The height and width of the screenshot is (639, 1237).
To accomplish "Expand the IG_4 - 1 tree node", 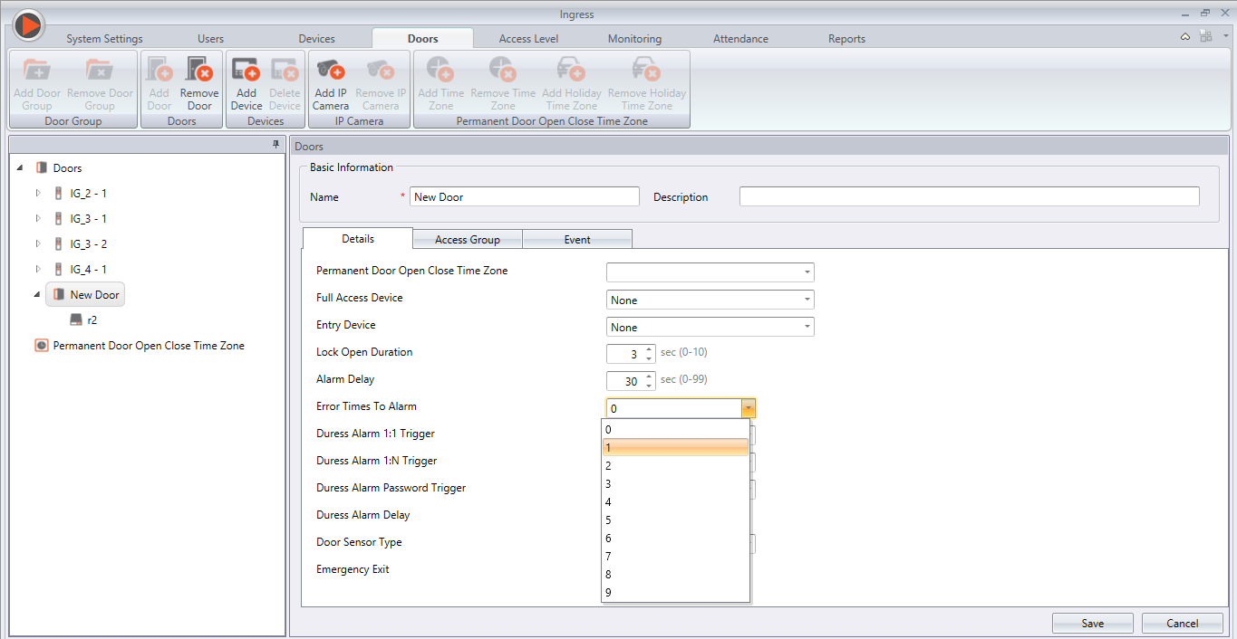I will click(x=38, y=269).
